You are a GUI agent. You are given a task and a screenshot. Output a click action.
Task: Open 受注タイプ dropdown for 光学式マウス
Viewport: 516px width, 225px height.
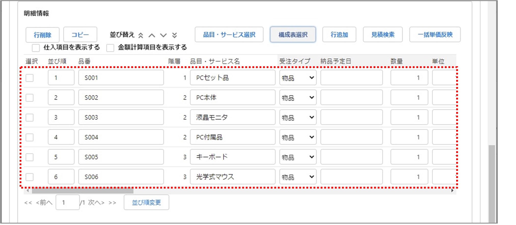tap(298, 177)
